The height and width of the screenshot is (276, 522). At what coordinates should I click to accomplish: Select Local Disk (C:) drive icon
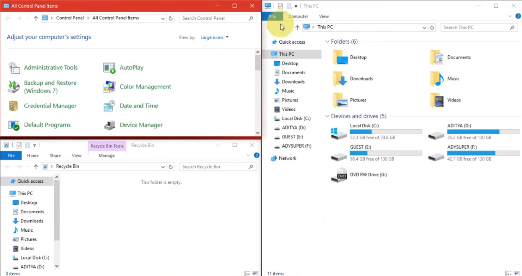coord(339,133)
